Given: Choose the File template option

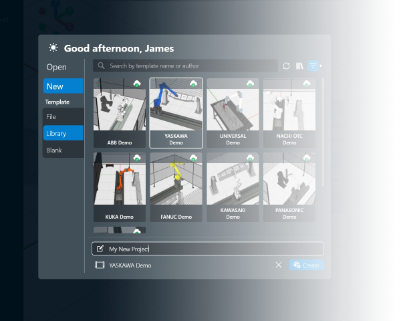Looking at the screenshot, I should point(63,116).
